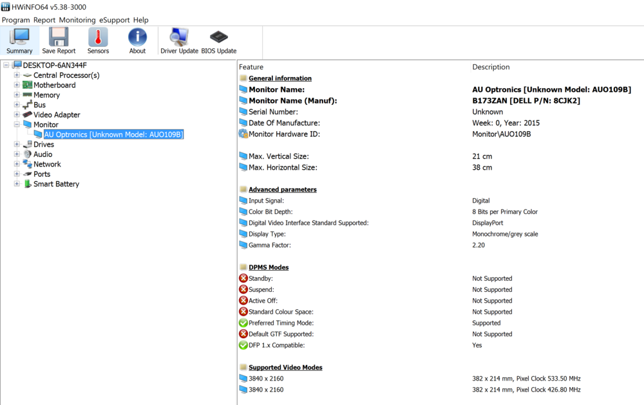Click the Monitor Name row
This screenshot has width=644, height=405.
point(277,89)
